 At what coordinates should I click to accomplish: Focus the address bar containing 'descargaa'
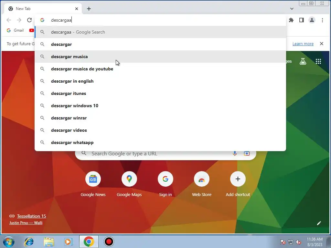(160, 20)
